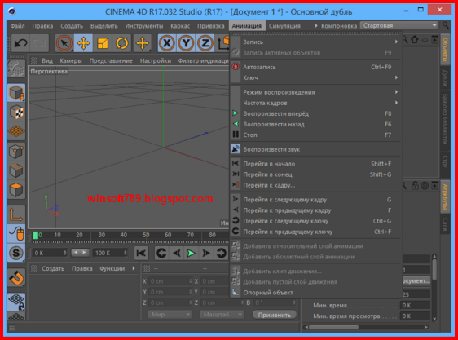
Task: Choose Воспроизвести назад menu item
Action: click(316, 124)
